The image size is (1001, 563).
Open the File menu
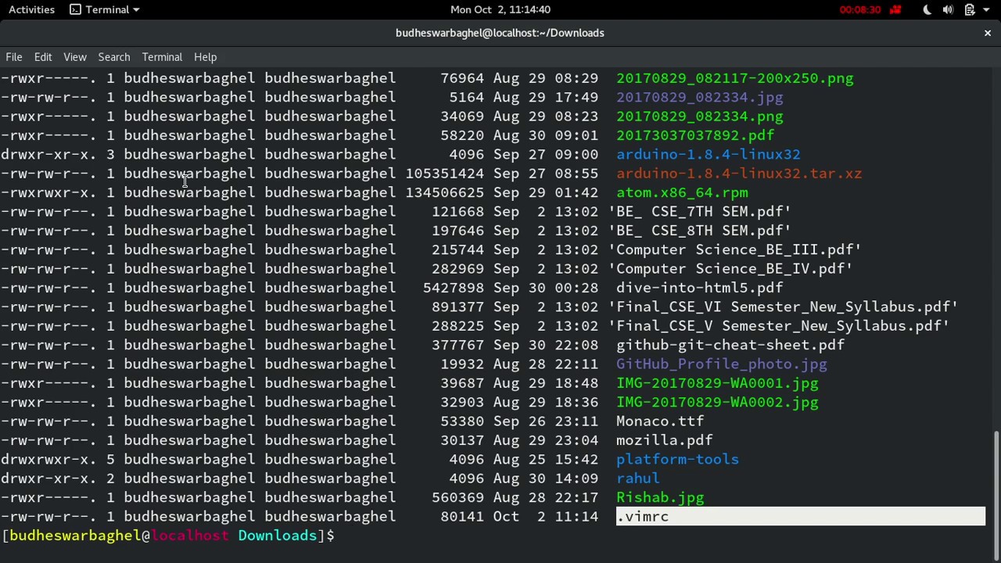[13, 56]
